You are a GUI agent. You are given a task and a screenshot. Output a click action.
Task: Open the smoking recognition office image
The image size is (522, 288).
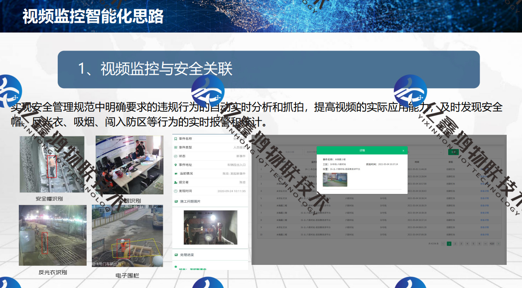click(130, 165)
